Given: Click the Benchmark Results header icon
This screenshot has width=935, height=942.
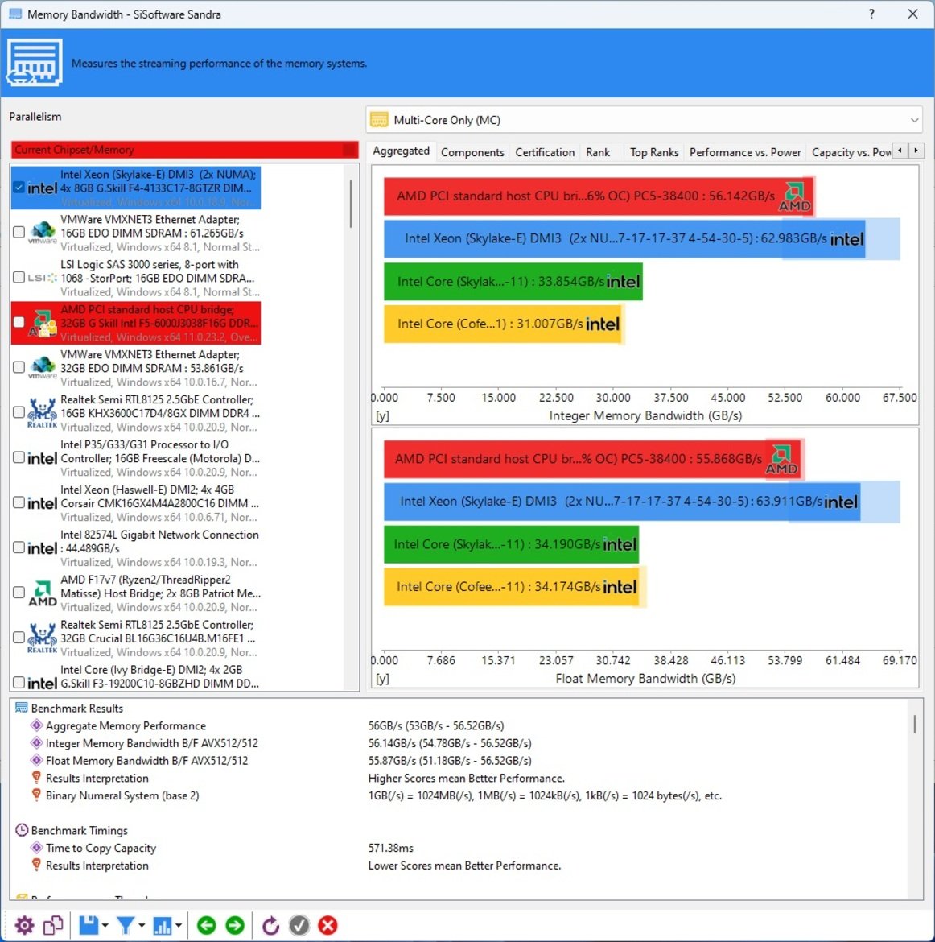Looking at the screenshot, I should point(22,708).
